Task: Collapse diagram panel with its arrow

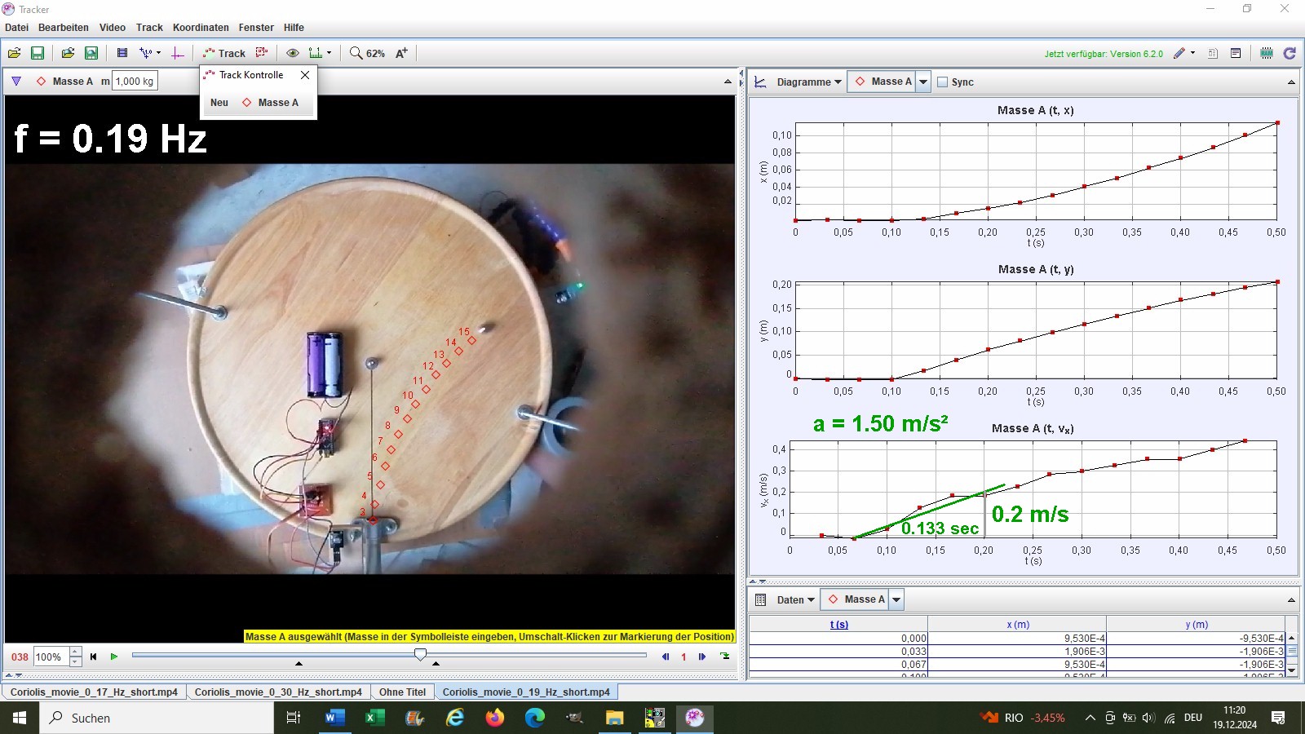Action: (x=1291, y=82)
